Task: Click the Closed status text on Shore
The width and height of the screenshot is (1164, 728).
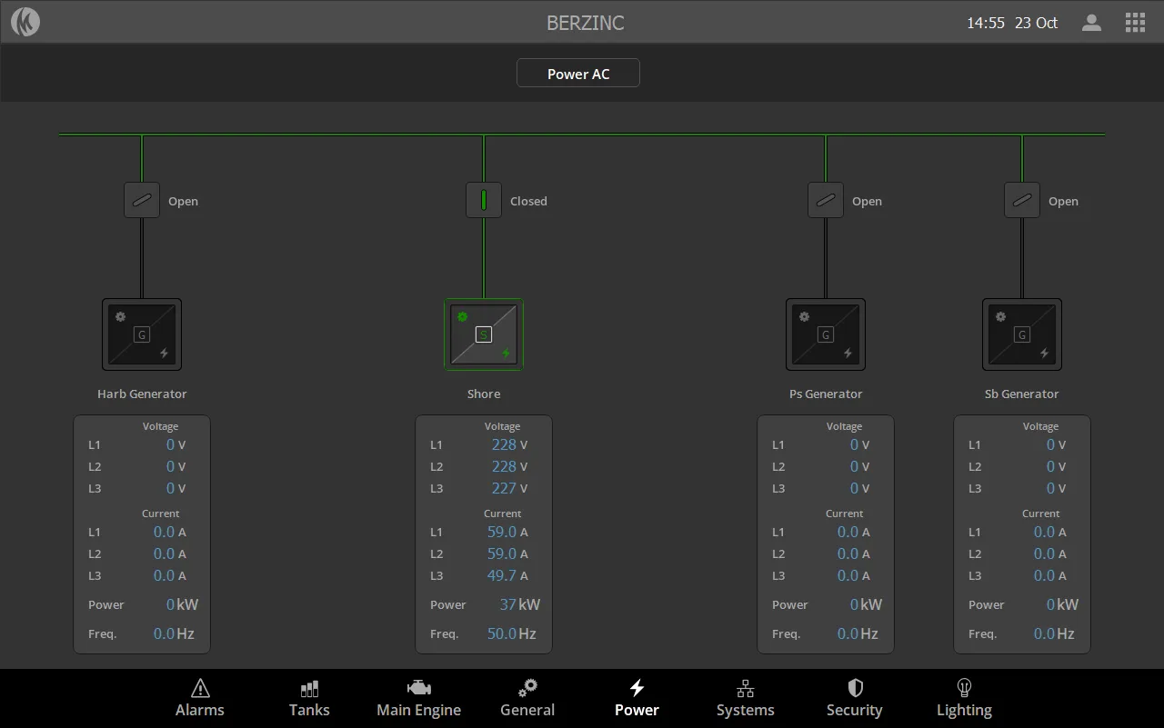Action: click(528, 201)
